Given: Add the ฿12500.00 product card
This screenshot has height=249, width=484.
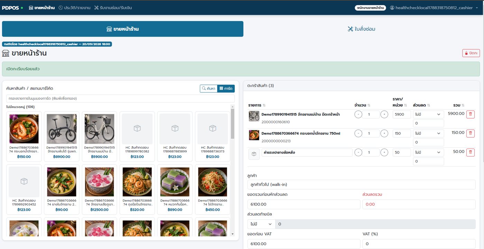Looking at the screenshot, I should coord(99,189).
